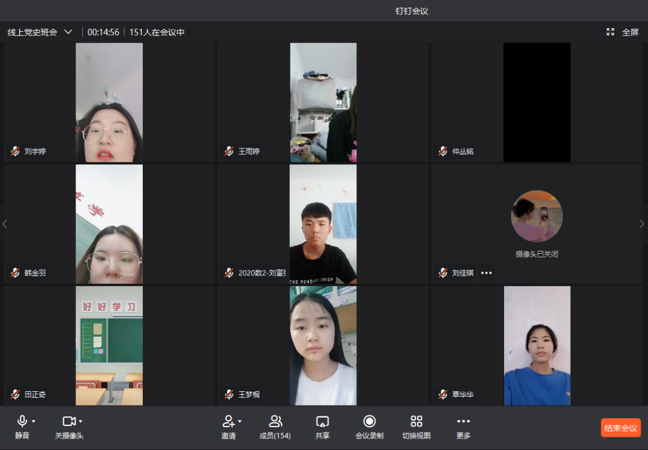Open the 成员(154) members list
648x450 pixels.
[275, 421]
